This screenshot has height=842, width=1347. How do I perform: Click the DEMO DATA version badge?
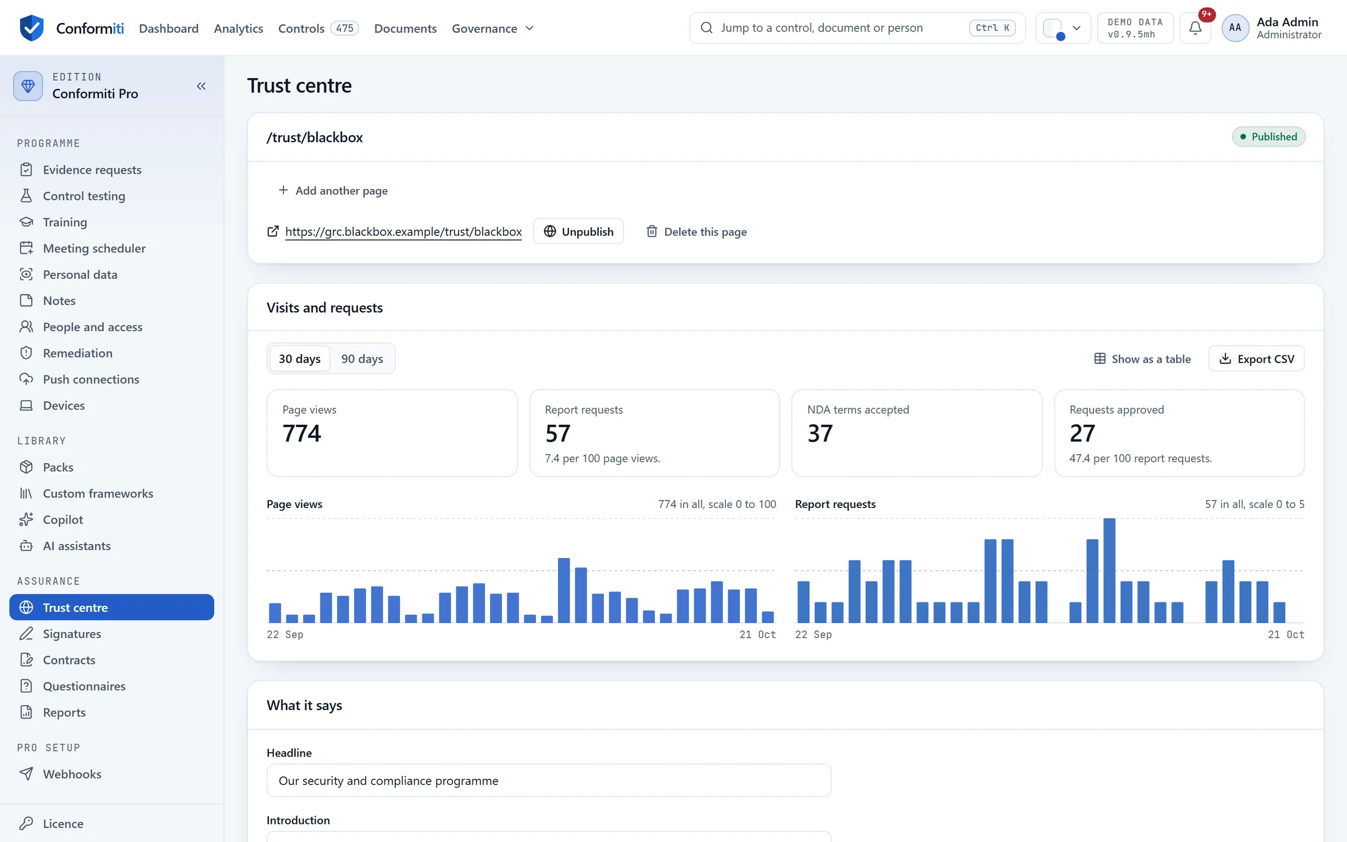[x=1135, y=28]
